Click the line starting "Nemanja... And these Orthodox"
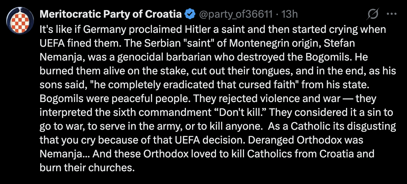The image size is (407, 184). (x=207, y=154)
